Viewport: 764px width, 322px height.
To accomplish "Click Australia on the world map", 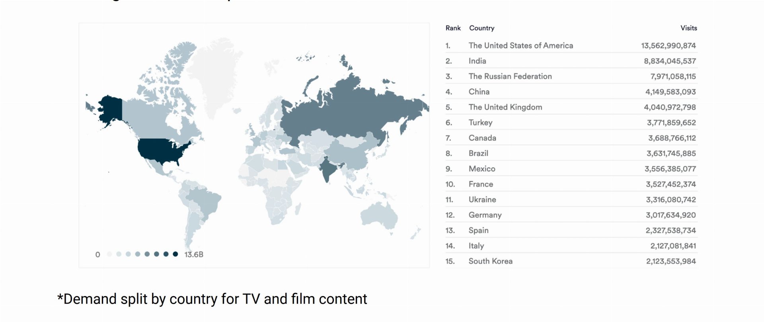I will (x=379, y=217).
